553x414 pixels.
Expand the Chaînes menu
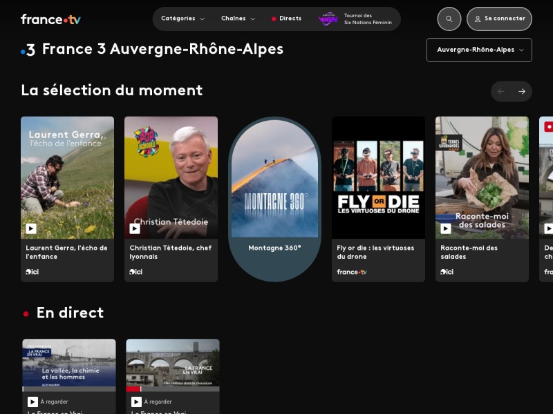click(238, 19)
